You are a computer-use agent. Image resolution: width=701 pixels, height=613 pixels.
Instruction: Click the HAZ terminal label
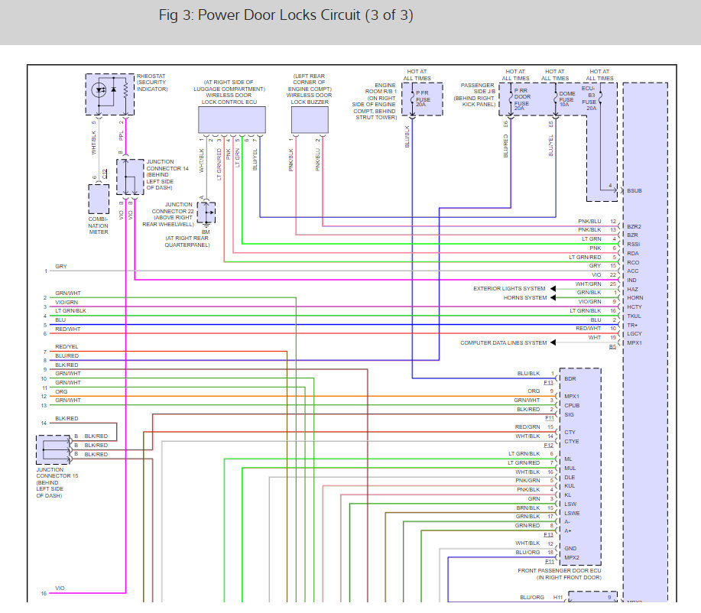[x=632, y=289]
